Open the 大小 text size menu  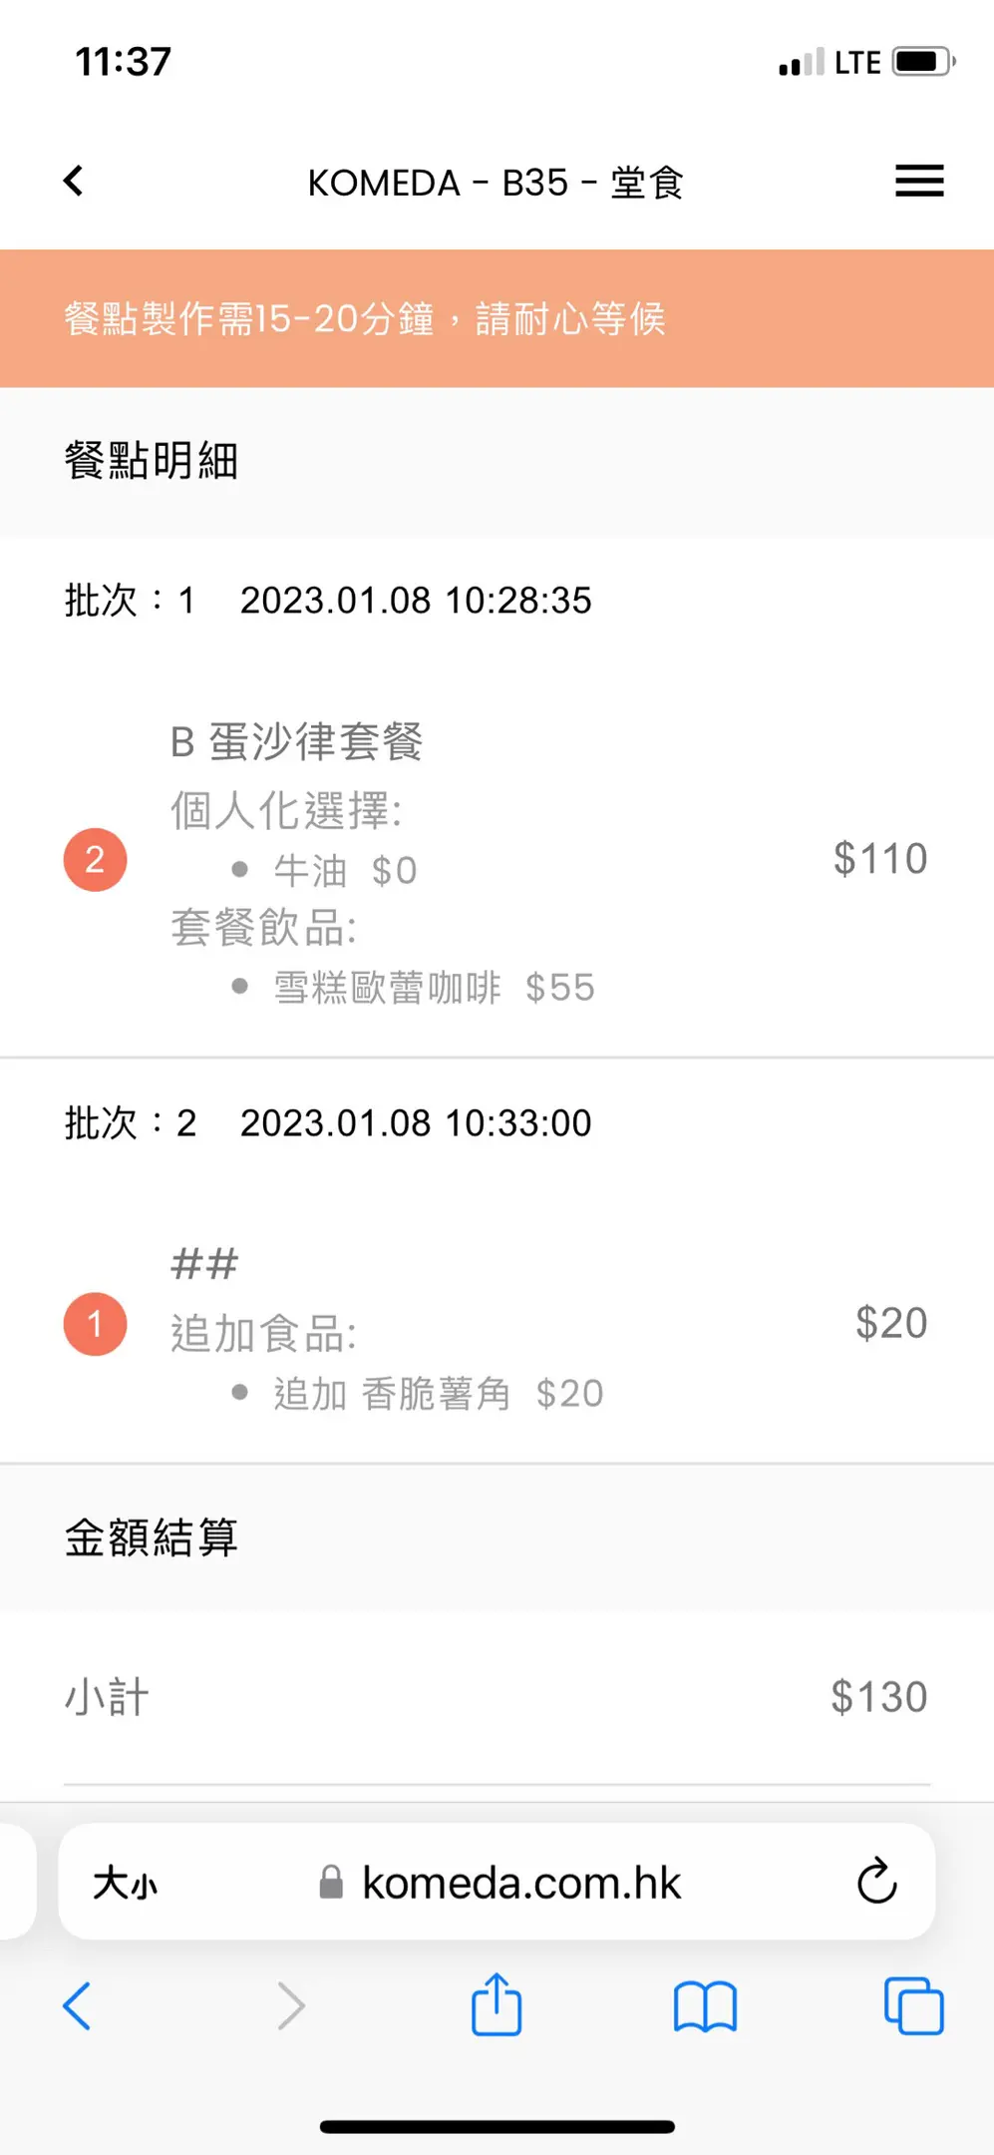pos(125,1884)
